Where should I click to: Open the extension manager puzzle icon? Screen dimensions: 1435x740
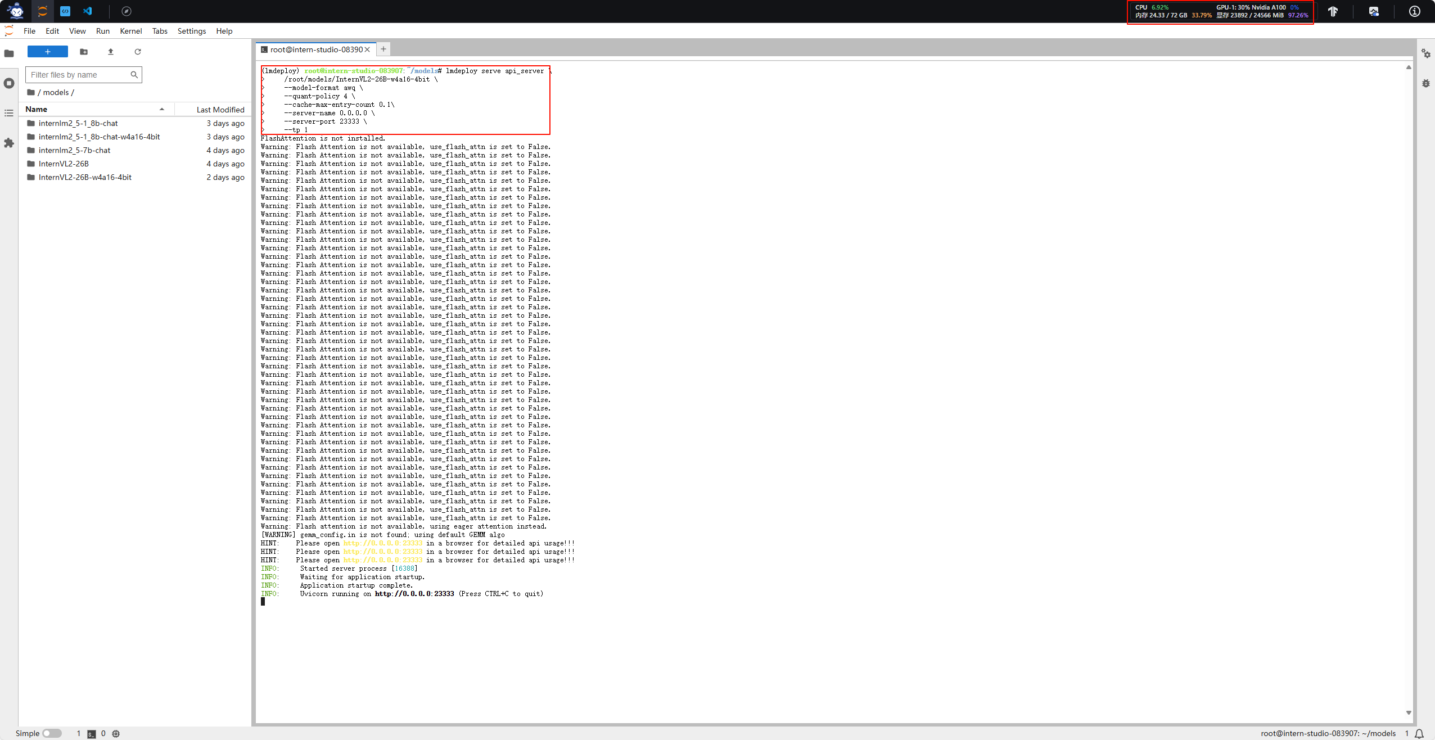click(x=9, y=143)
